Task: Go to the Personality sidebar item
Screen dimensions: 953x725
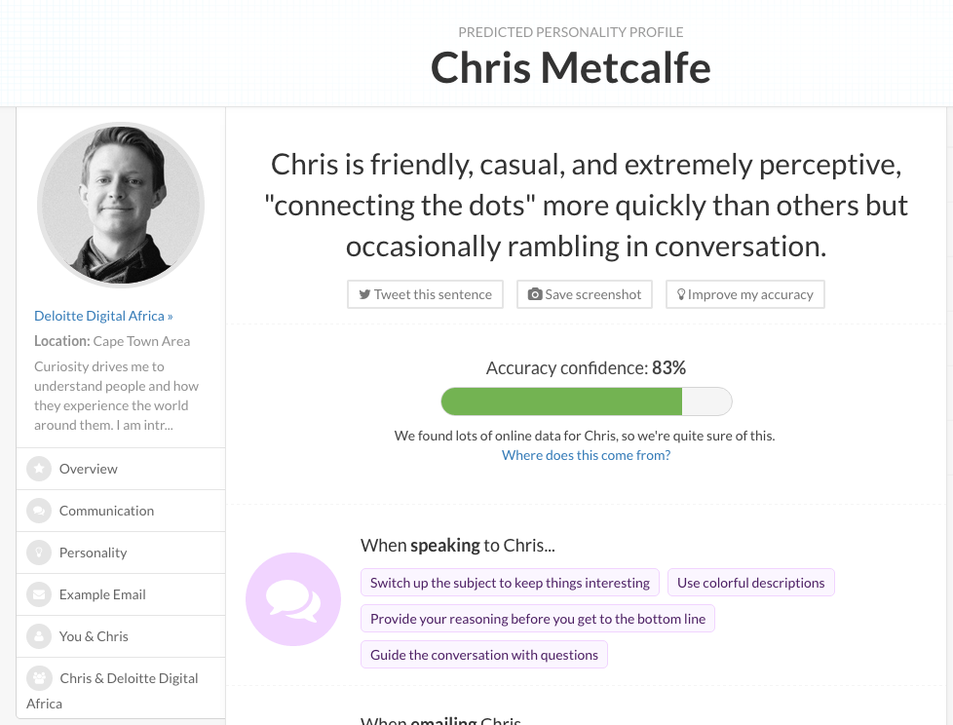Action: click(93, 553)
